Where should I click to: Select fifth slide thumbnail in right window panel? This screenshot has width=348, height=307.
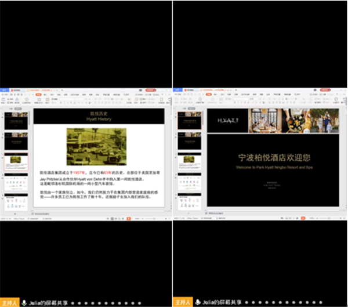tap(189, 201)
